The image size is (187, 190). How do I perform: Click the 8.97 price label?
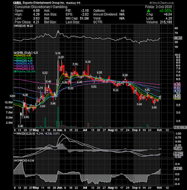[x=61, y=57]
